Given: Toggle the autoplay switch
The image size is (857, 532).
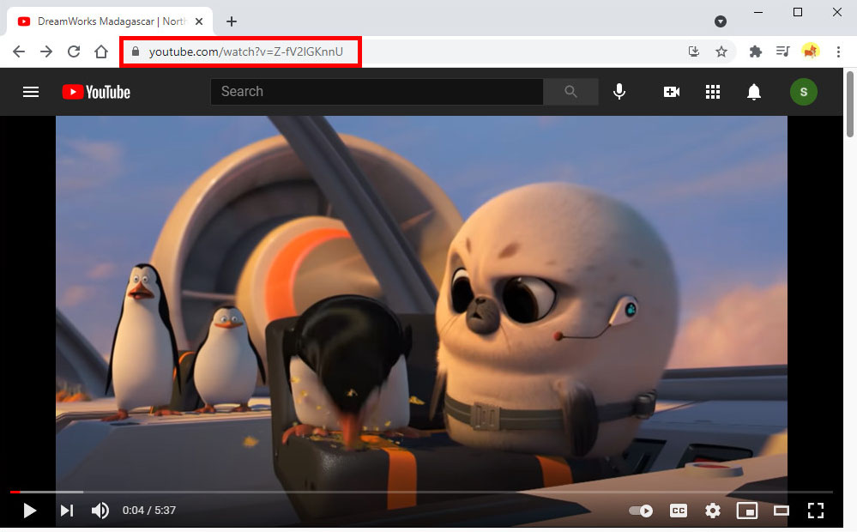Looking at the screenshot, I should click(x=641, y=511).
